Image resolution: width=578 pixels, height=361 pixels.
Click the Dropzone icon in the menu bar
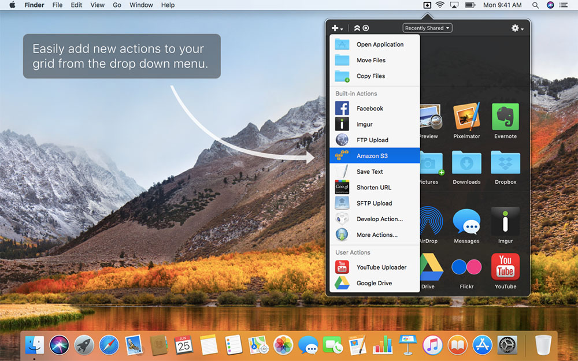[427, 5]
